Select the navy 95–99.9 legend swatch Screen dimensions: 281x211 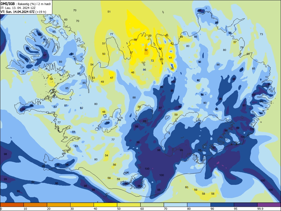click(246, 205)
